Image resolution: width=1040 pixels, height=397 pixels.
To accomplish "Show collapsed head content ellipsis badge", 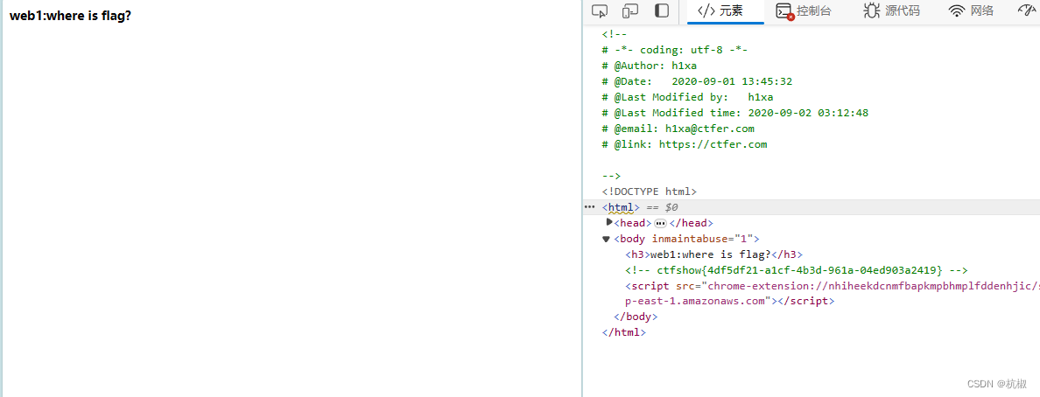I will tap(661, 223).
